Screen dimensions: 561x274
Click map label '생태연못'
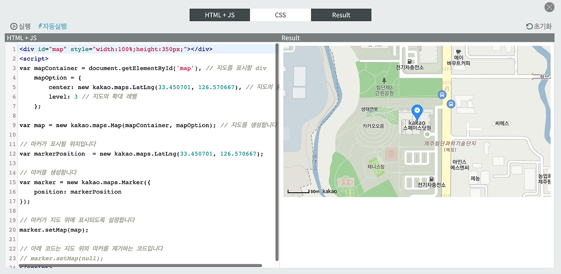click(369, 109)
